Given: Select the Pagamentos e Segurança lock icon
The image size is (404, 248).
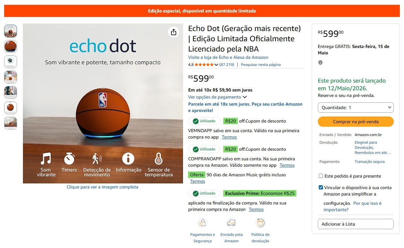Looking at the screenshot, I should [x=202, y=223].
